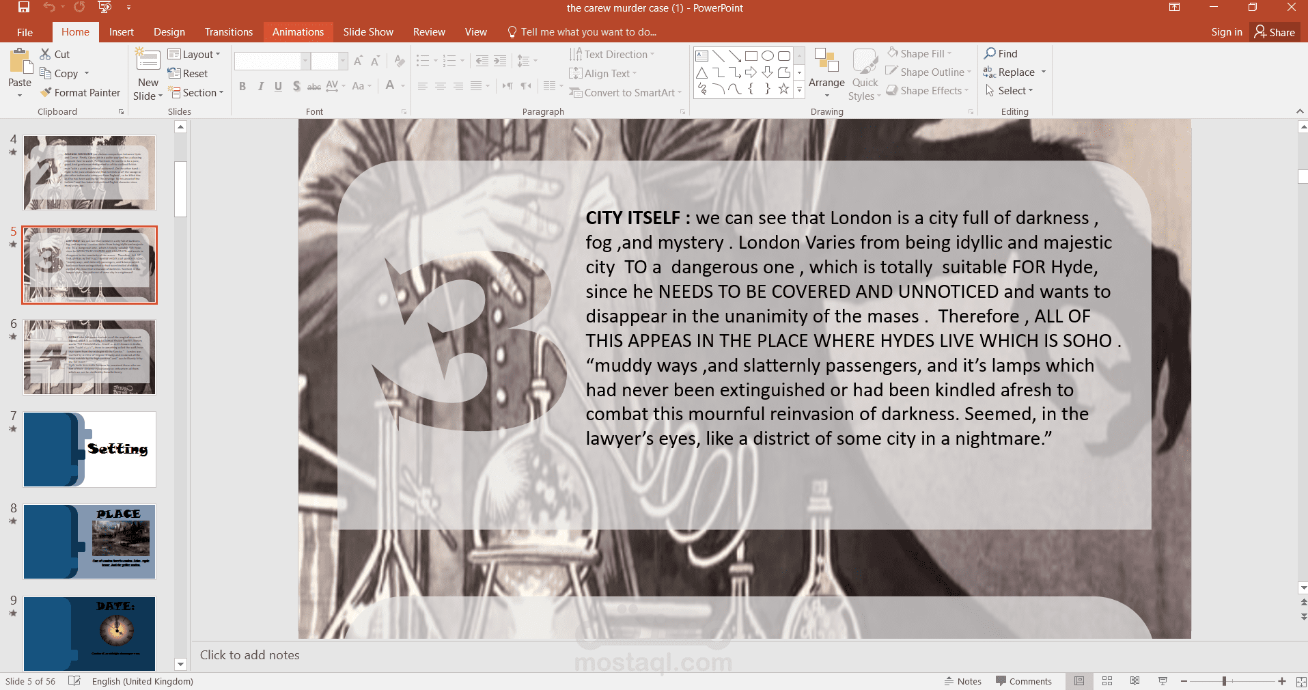The image size is (1308, 690).
Task: Align text to the left
Action: point(423,86)
